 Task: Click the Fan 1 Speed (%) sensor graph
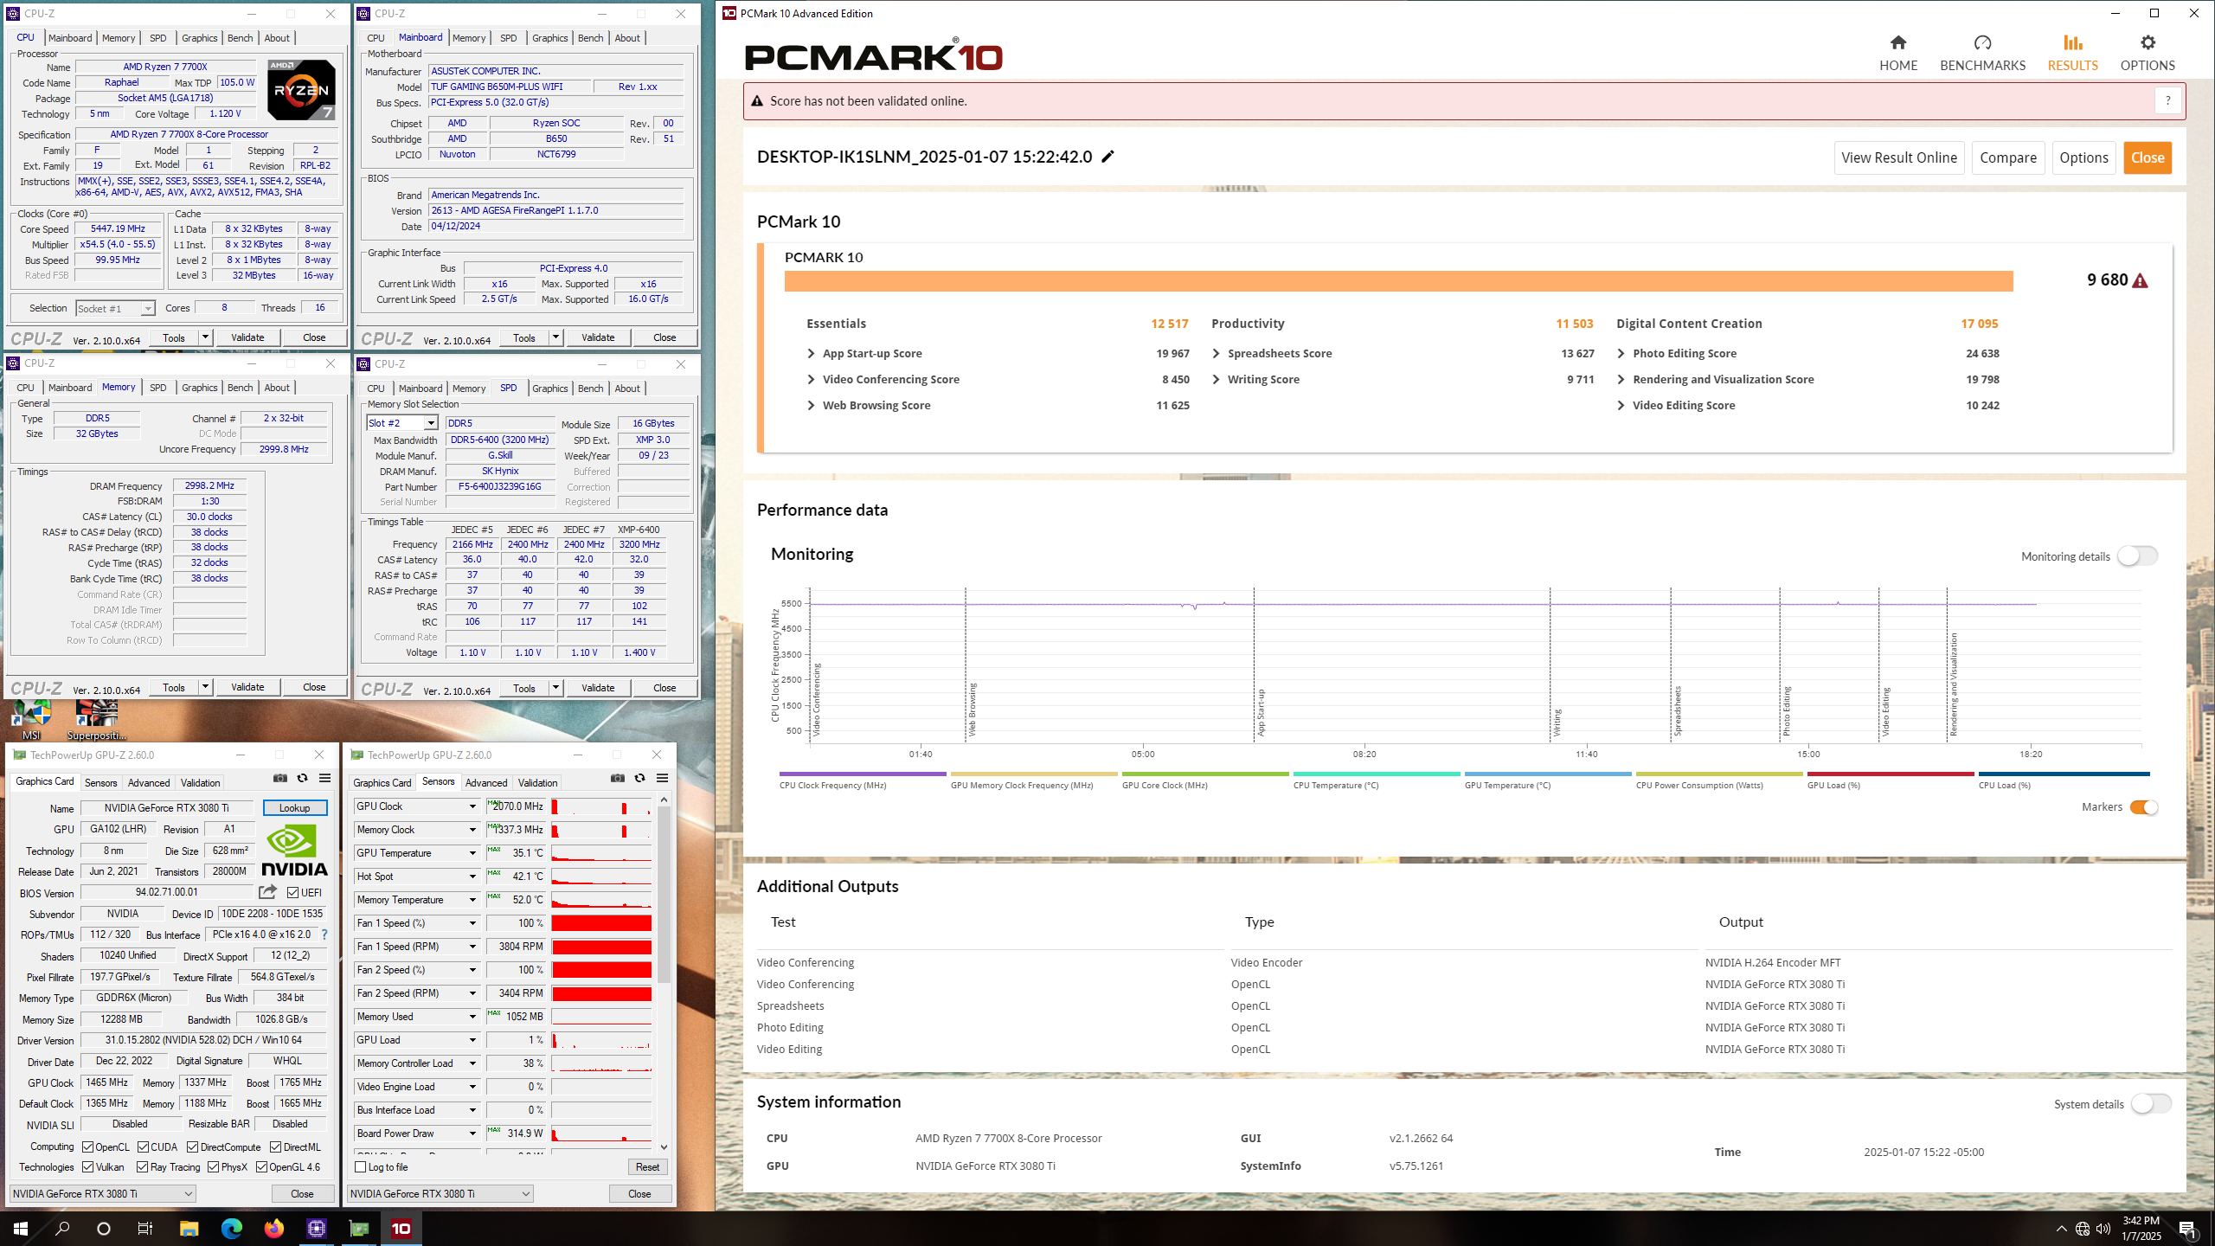click(x=601, y=923)
